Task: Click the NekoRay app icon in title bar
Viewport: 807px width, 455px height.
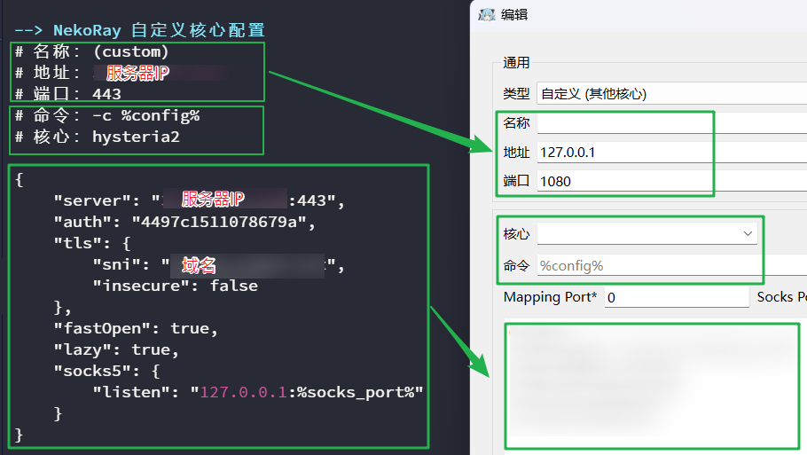Action: (486, 14)
